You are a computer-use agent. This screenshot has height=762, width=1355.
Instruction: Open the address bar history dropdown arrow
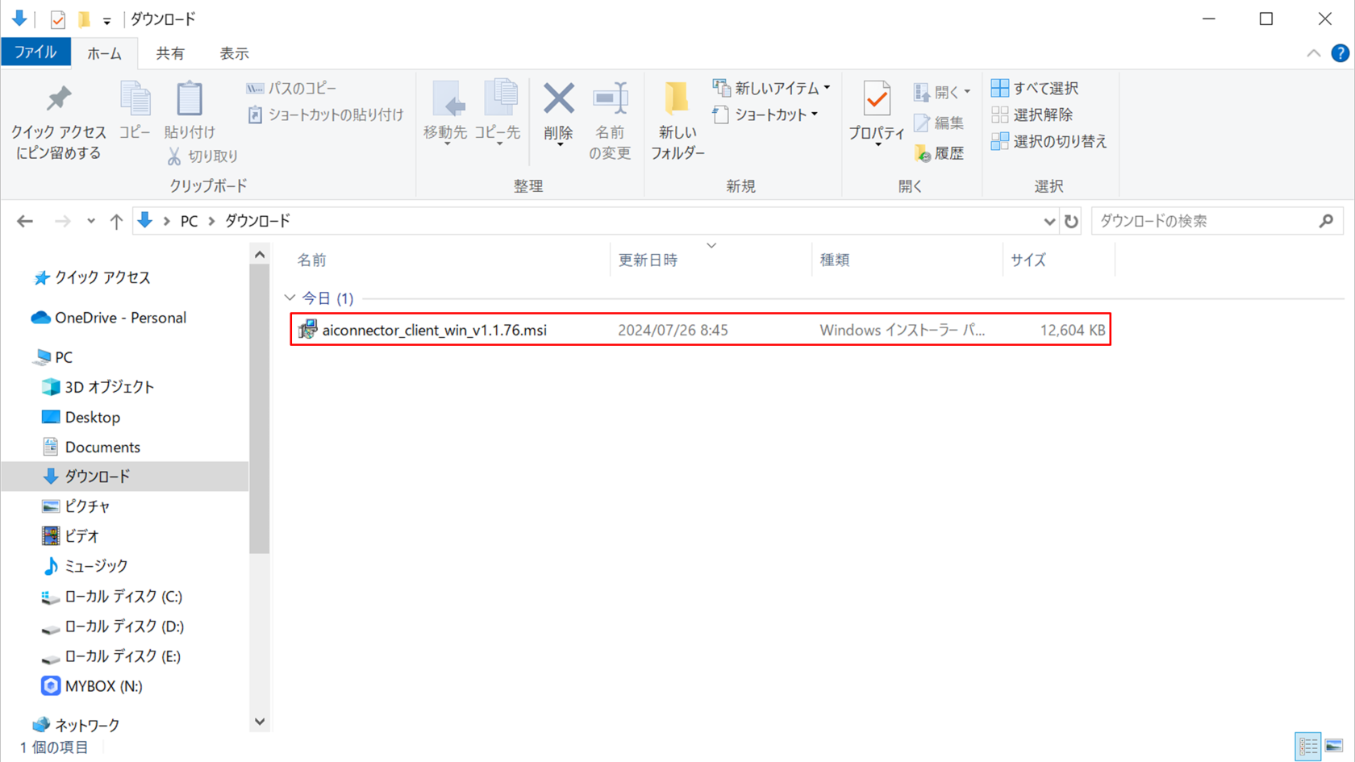coord(1049,221)
